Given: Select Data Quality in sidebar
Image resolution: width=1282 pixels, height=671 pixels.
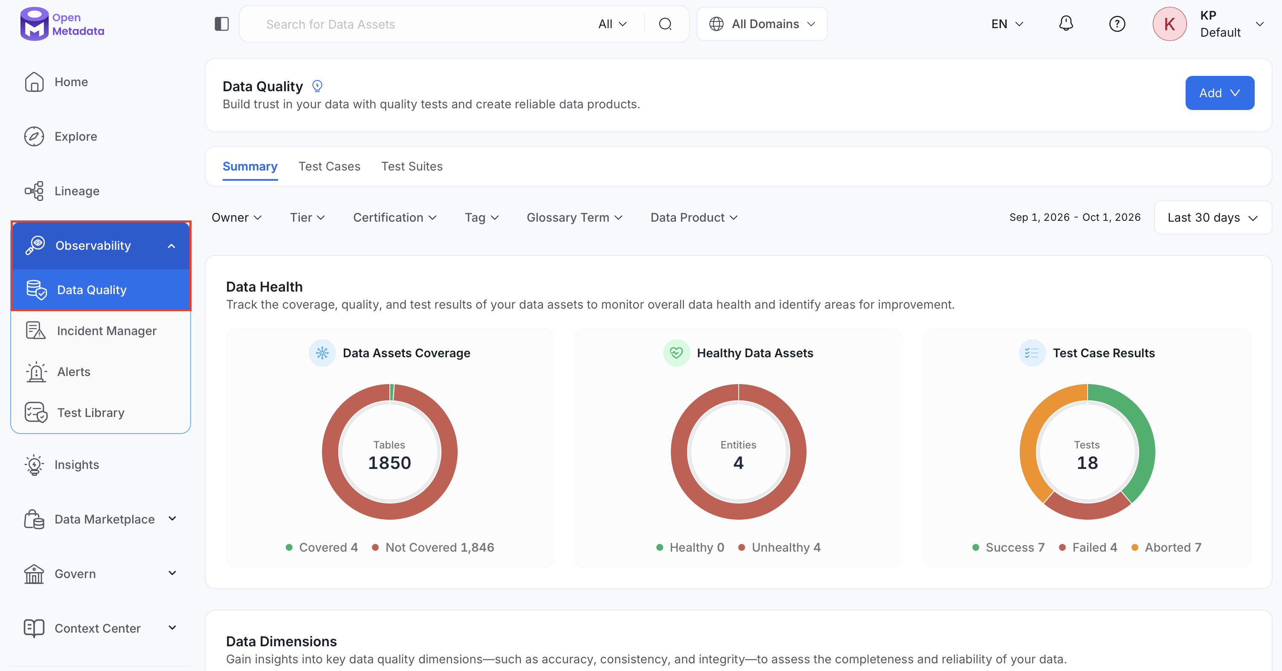Looking at the screenshot, I should click(101, 290).
